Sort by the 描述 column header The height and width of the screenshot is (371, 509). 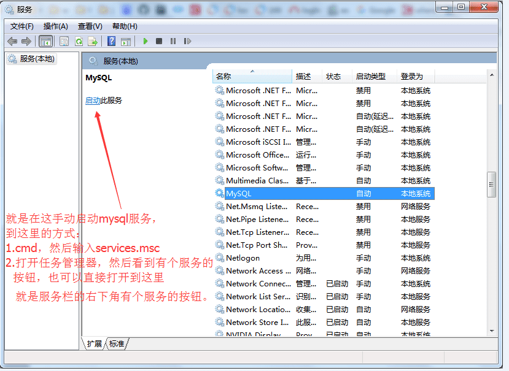[307, 77]
